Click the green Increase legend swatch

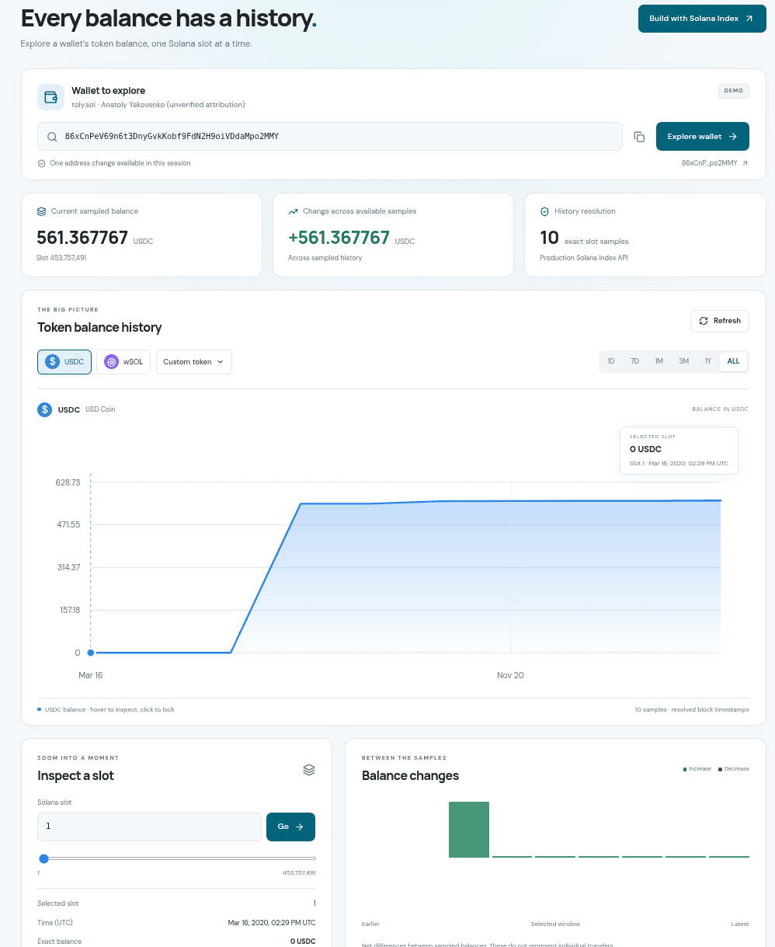[685, 769]
